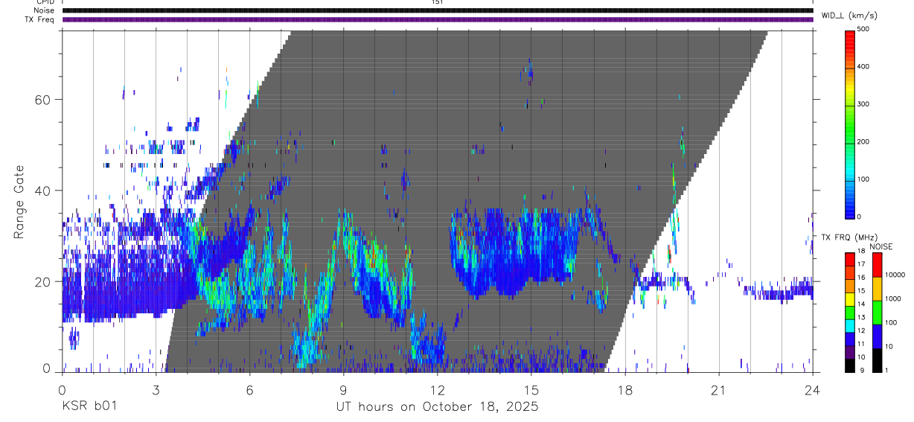Click the "10000" noise tick label

[895, 275]
